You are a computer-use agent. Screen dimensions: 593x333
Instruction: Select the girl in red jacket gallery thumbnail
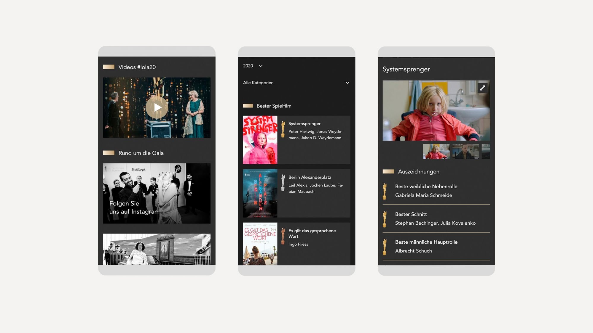[436, 151]
